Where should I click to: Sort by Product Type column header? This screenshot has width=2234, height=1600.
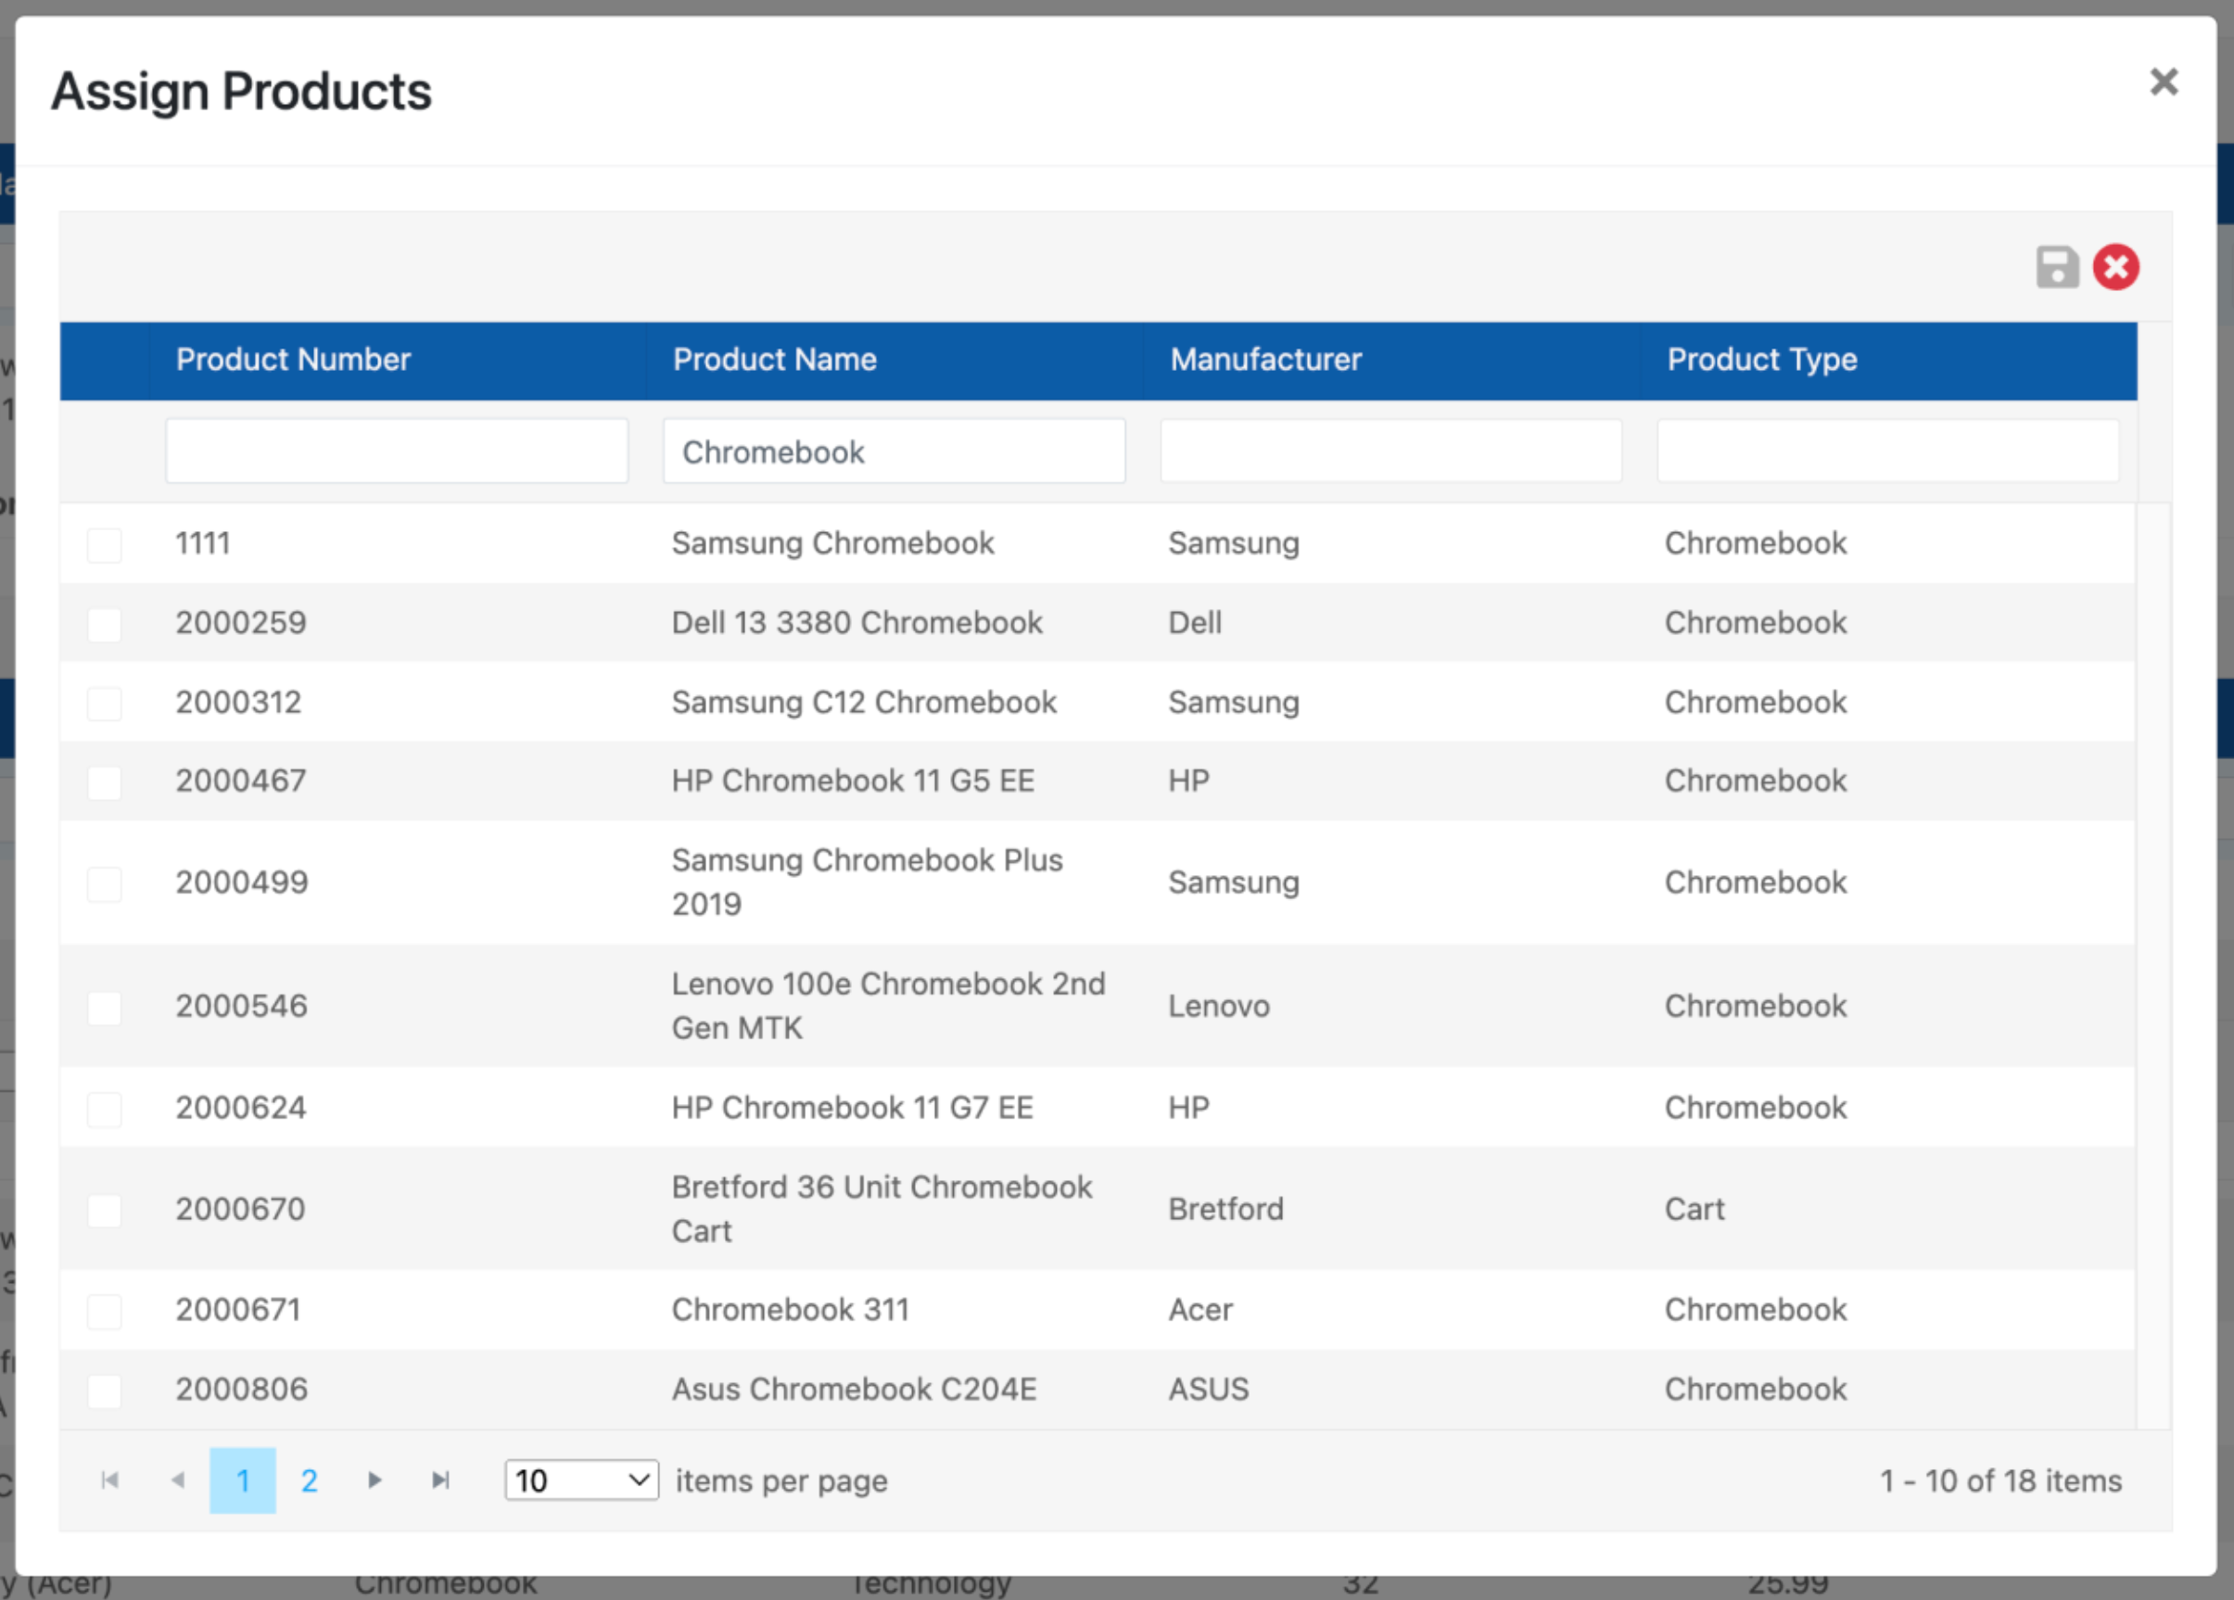(1762, 360)
